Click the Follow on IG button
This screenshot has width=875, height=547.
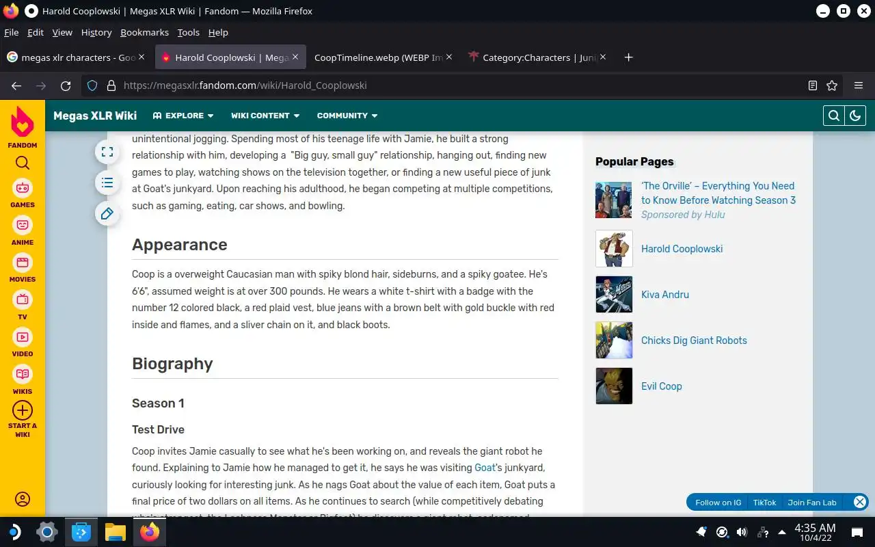tap(718, 503)
